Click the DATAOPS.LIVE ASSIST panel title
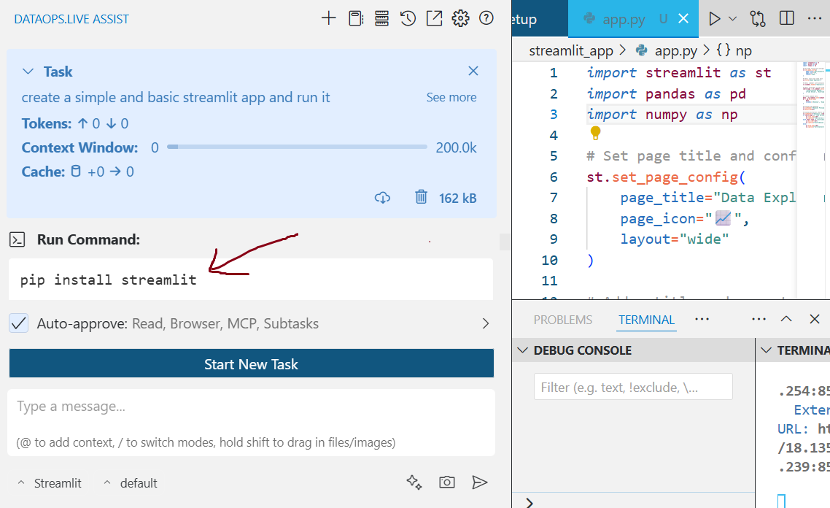 tap(71, 19)
